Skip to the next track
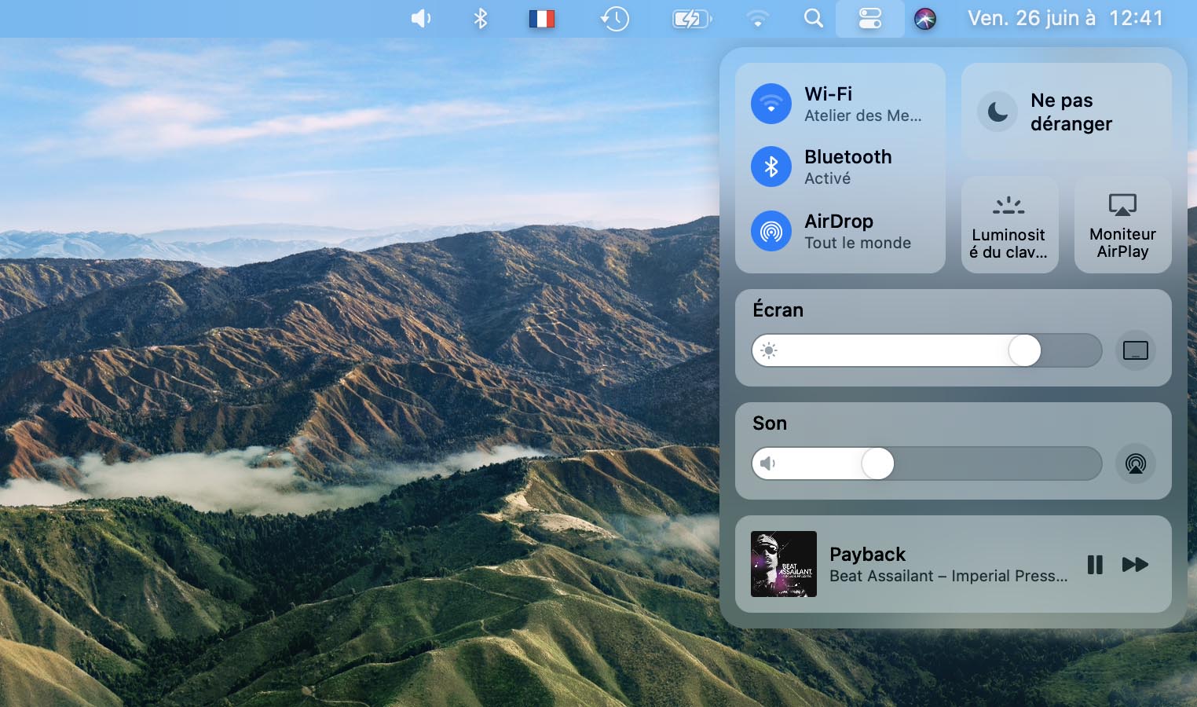1197x707 pixels. (1135, 564)
